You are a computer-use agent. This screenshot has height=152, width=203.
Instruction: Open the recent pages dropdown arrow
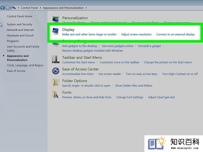[x=11, y=8]
